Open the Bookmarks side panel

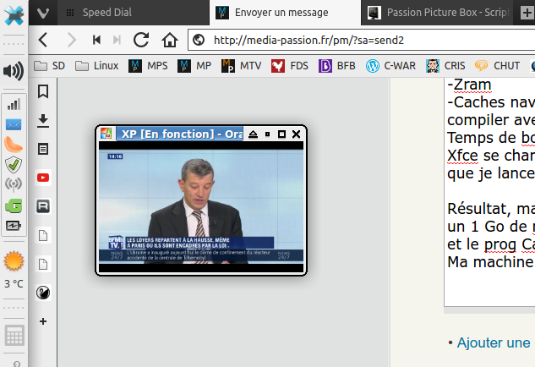(43, 91)
